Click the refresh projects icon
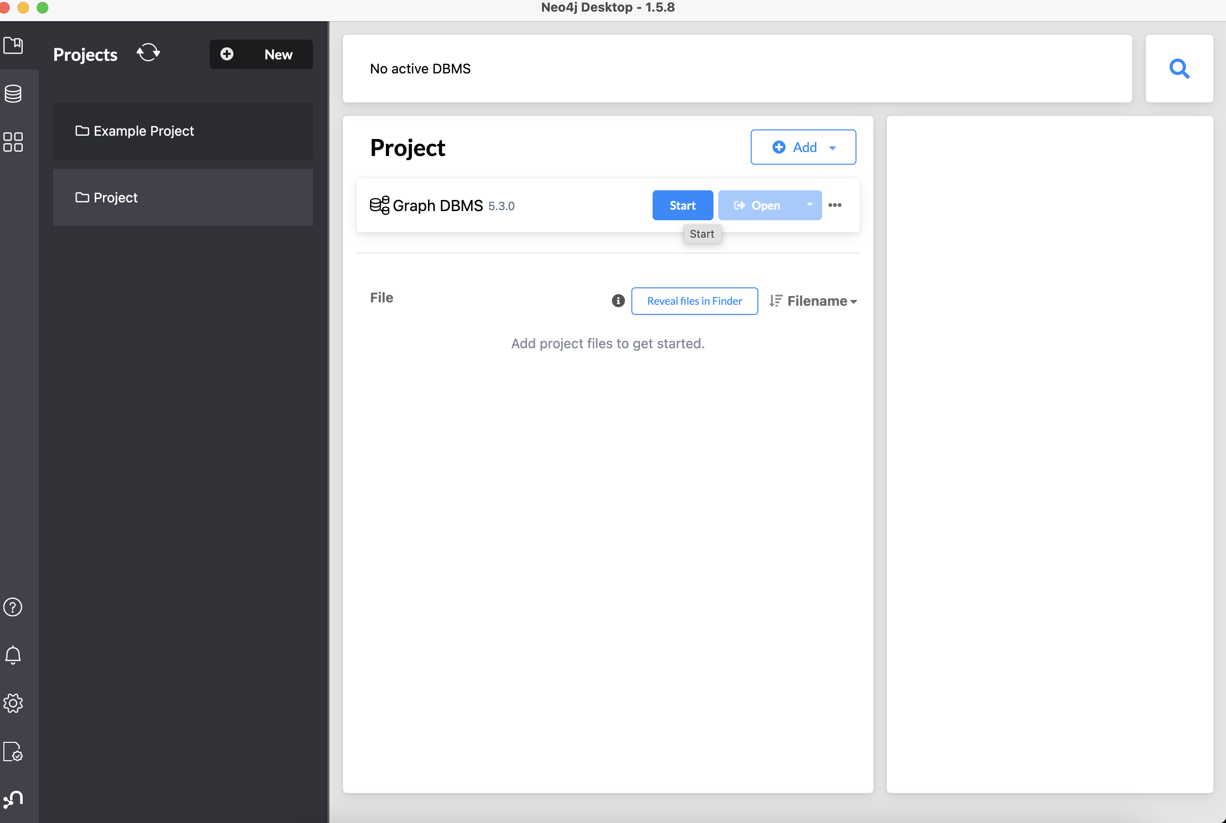 (x=148, y=53)
